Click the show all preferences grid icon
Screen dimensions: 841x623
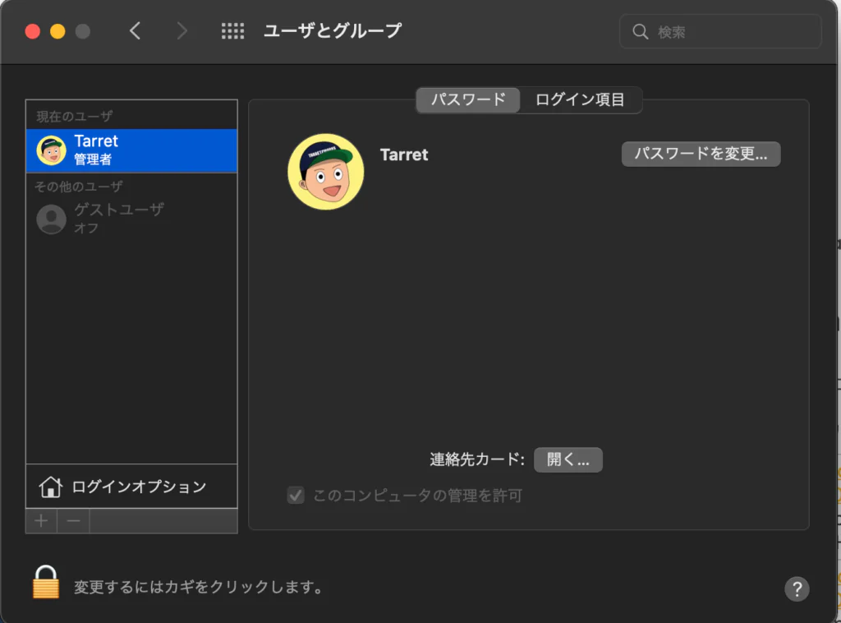pos(232,31)
